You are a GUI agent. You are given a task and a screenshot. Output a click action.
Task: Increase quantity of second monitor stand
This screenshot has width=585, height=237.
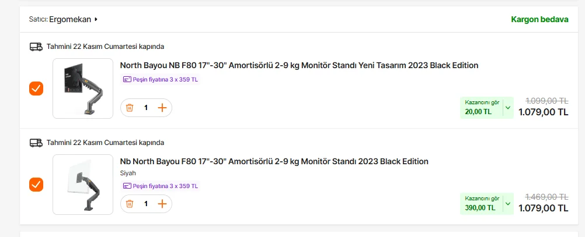(x=162, y=204)
